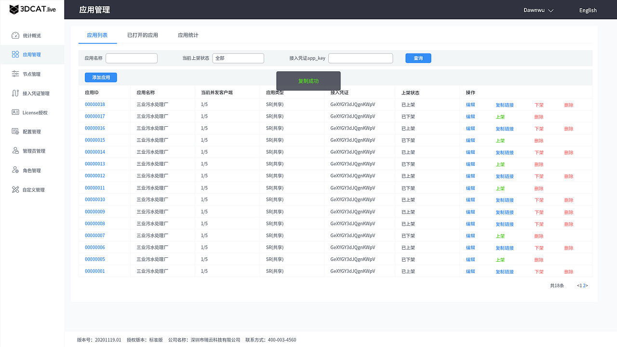Image resolution: width=617 pixels, height=347 pixels.
Task: Switch to the 已打开的应用 tab
Action: click(x=143, y=35)
